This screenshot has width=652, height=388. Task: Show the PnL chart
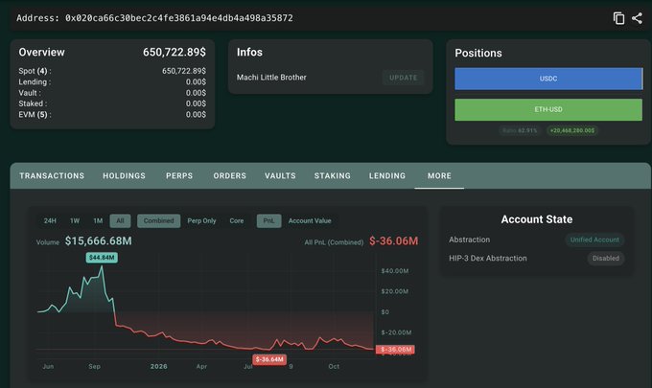[x=269, y=221]
